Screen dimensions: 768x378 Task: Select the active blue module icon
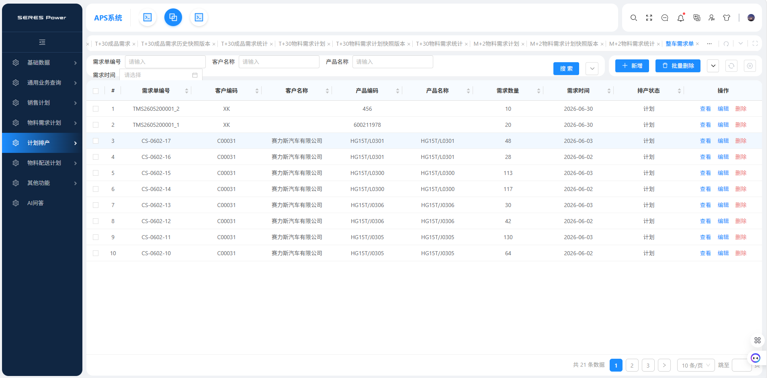tap(173, 17)
